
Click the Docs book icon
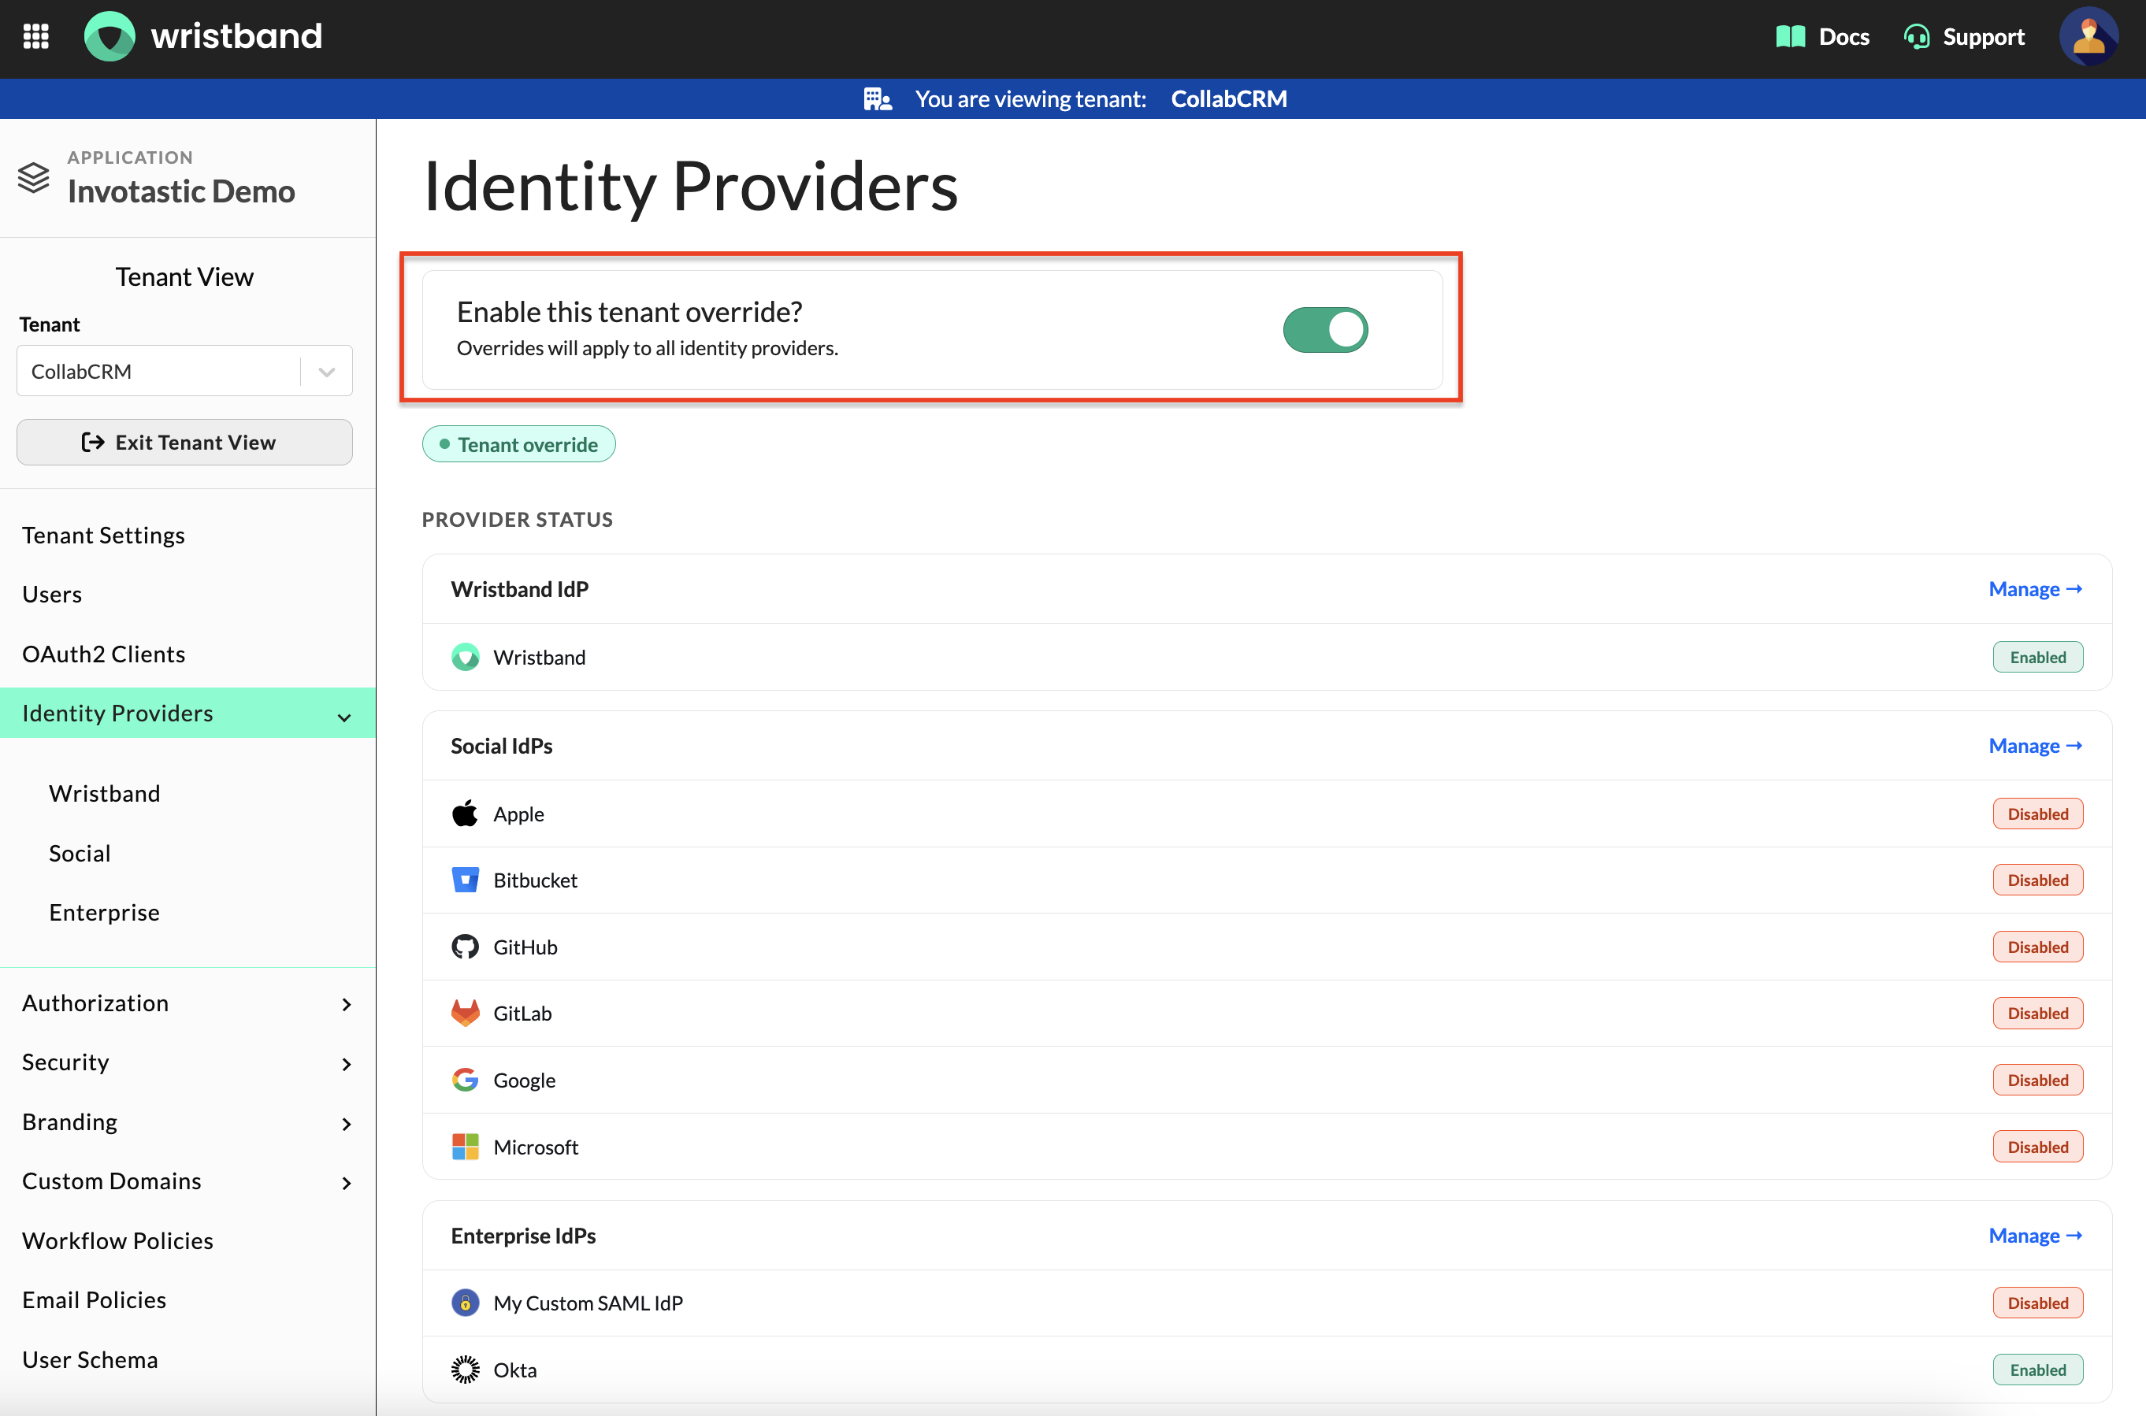[1789, 37]
